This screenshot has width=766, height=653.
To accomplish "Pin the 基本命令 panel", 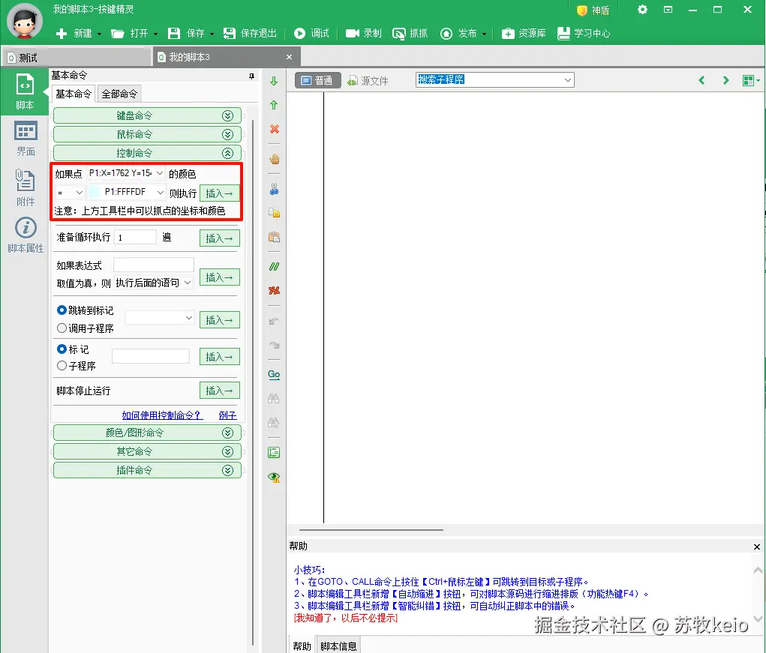I will tap(251, 76).
